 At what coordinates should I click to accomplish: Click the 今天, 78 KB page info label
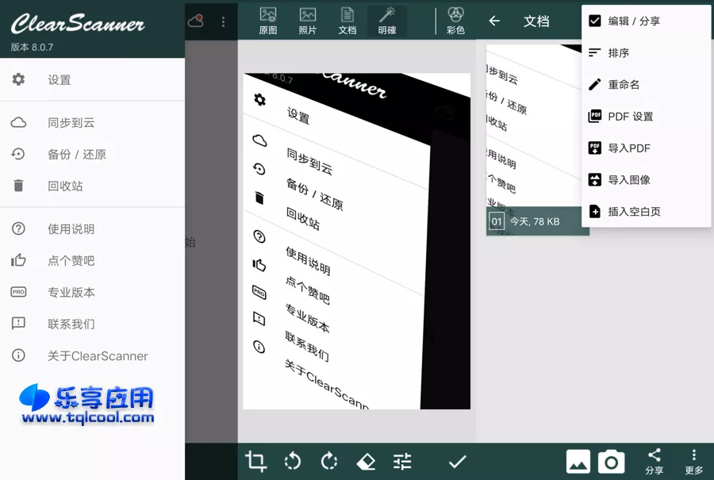[535, 221]
